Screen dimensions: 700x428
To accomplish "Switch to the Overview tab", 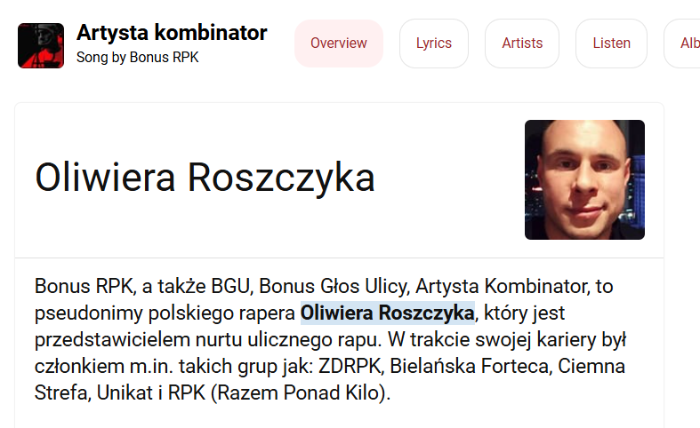I will [339, 43].
